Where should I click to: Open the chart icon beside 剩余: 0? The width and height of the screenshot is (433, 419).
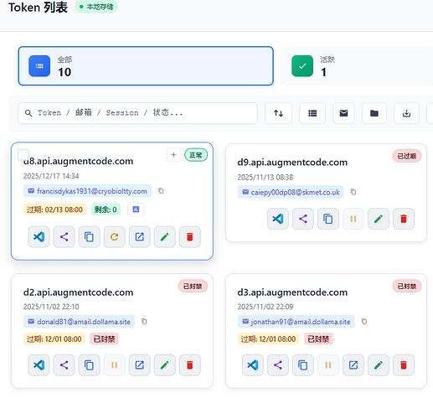[136, 209]
